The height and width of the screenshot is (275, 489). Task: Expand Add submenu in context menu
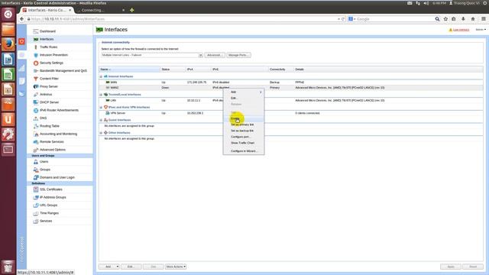pyautogui.click(x=244, y=92)
